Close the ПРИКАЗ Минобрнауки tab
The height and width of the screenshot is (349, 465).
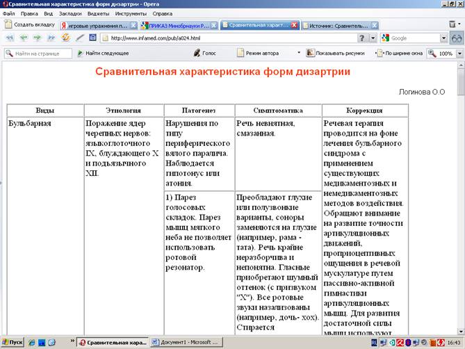pyautogui.click(x=213, y=24)
